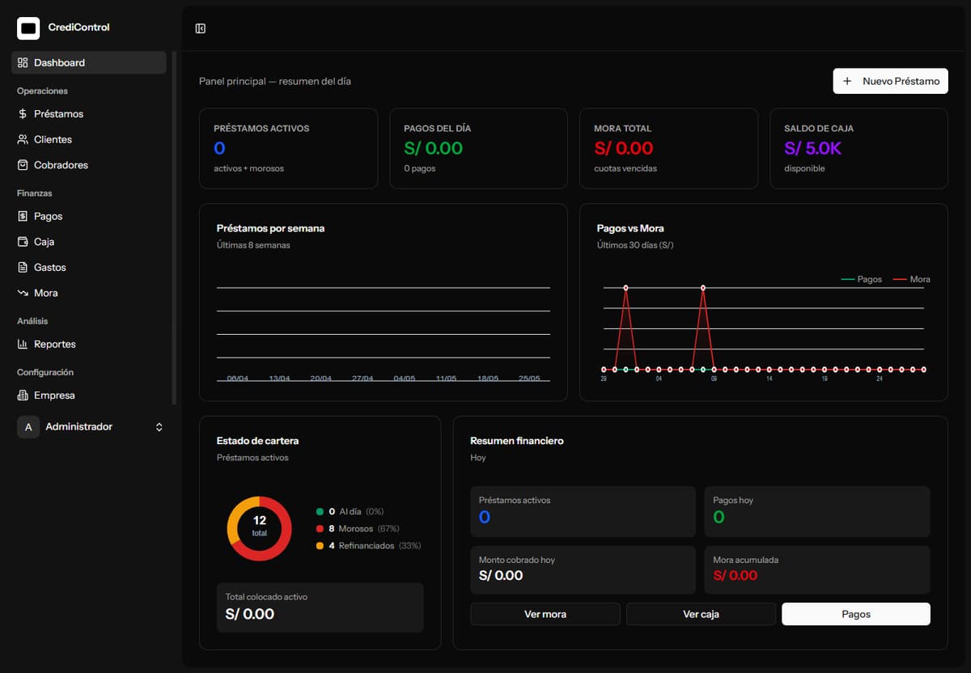971x673 pixels.
Task: Click the Reportes bar chart icon
Action: coord(23,344)
